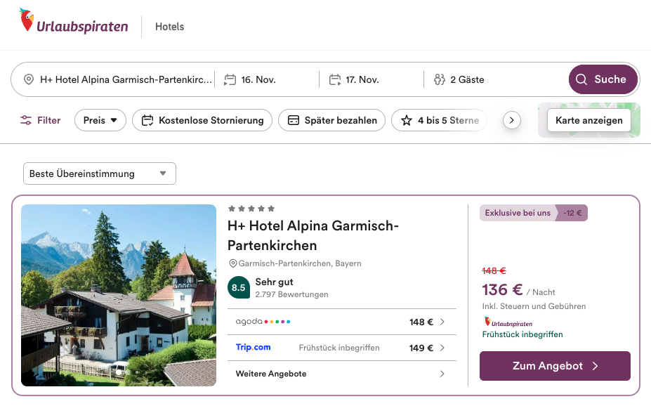The image size is (651, 406).
Task: Click the guests people icon
Action: point(440,79)
